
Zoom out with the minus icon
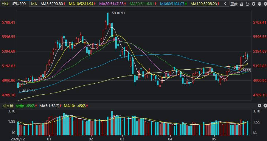[260, 4]
